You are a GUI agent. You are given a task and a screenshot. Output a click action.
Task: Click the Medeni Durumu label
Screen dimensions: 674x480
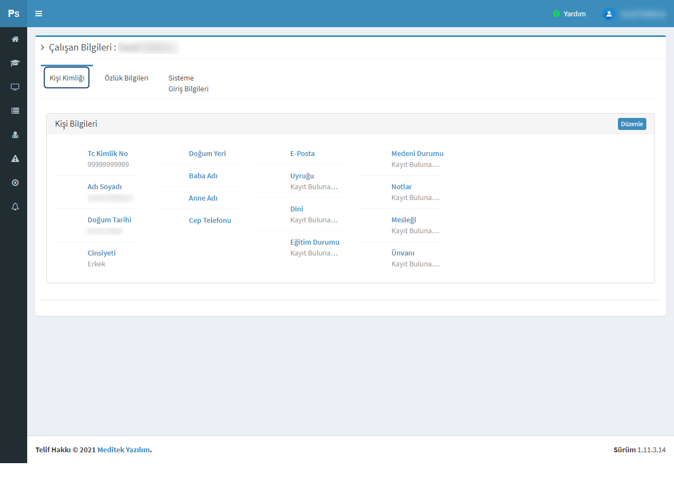coord(417,153)
